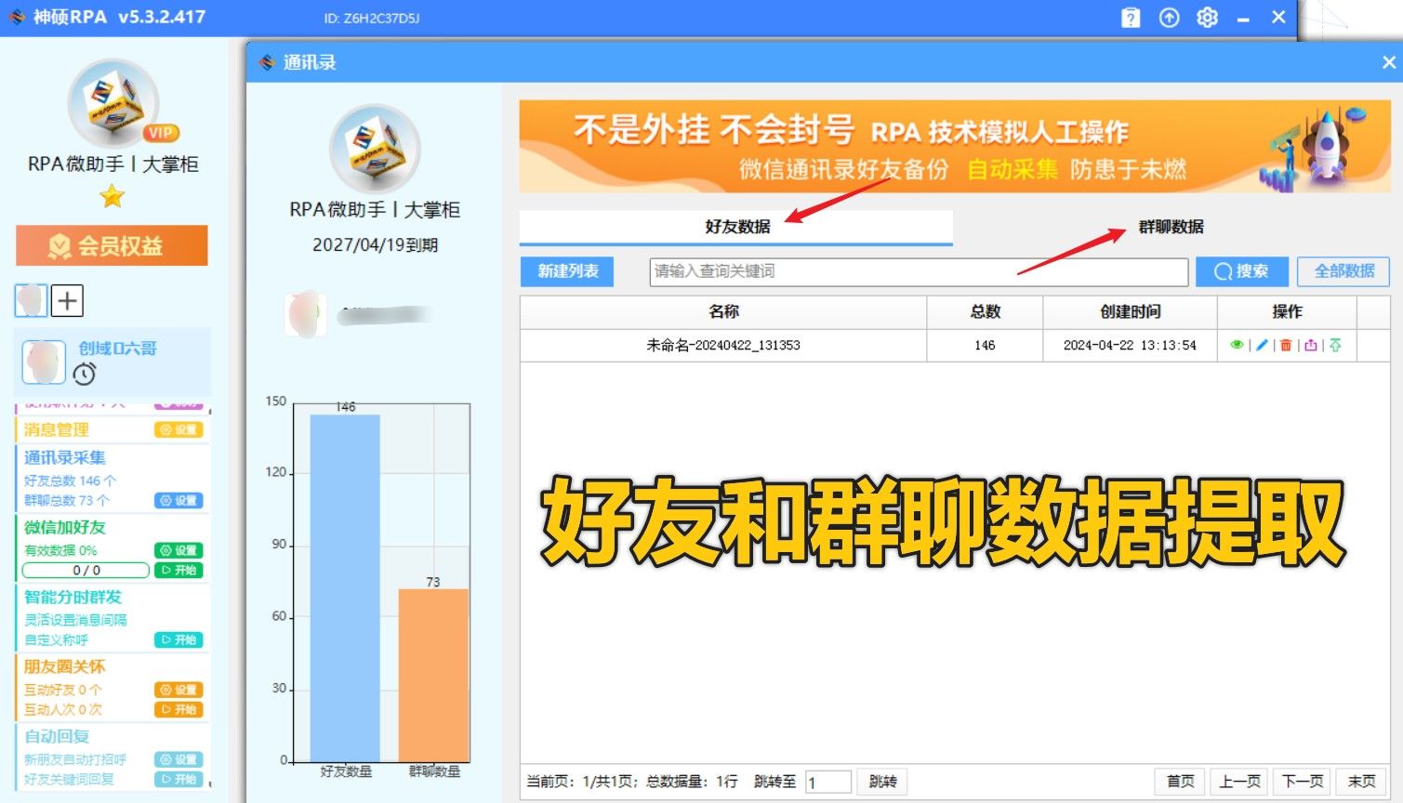
Task: Start 微信加好友 task
Action: tap(179, 570)
